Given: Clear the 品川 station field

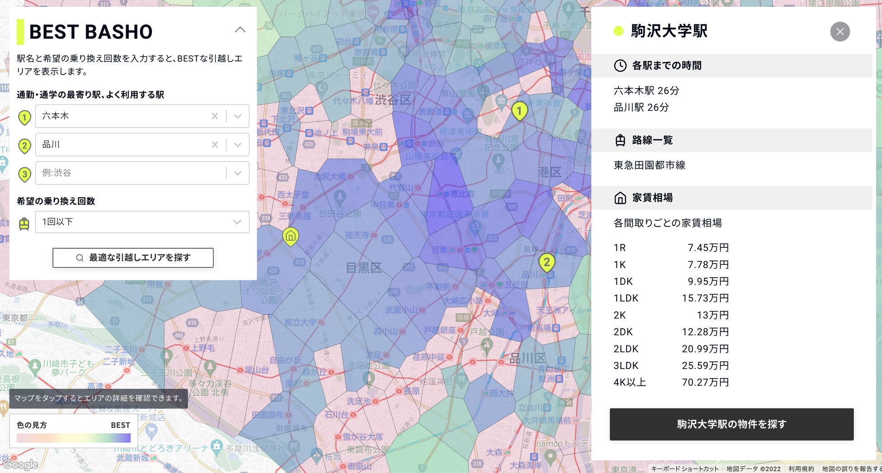Looking at the screenshot, I should (215, 145).
